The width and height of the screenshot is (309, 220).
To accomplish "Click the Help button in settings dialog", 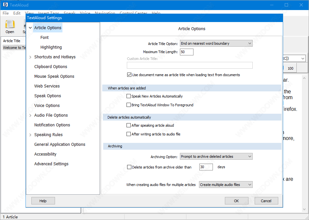I will click(x=43, y=201).
